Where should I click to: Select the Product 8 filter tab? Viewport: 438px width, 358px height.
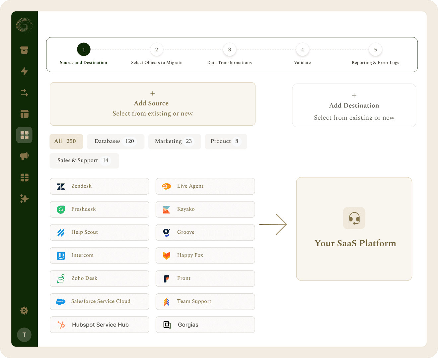tap(226, 142)
